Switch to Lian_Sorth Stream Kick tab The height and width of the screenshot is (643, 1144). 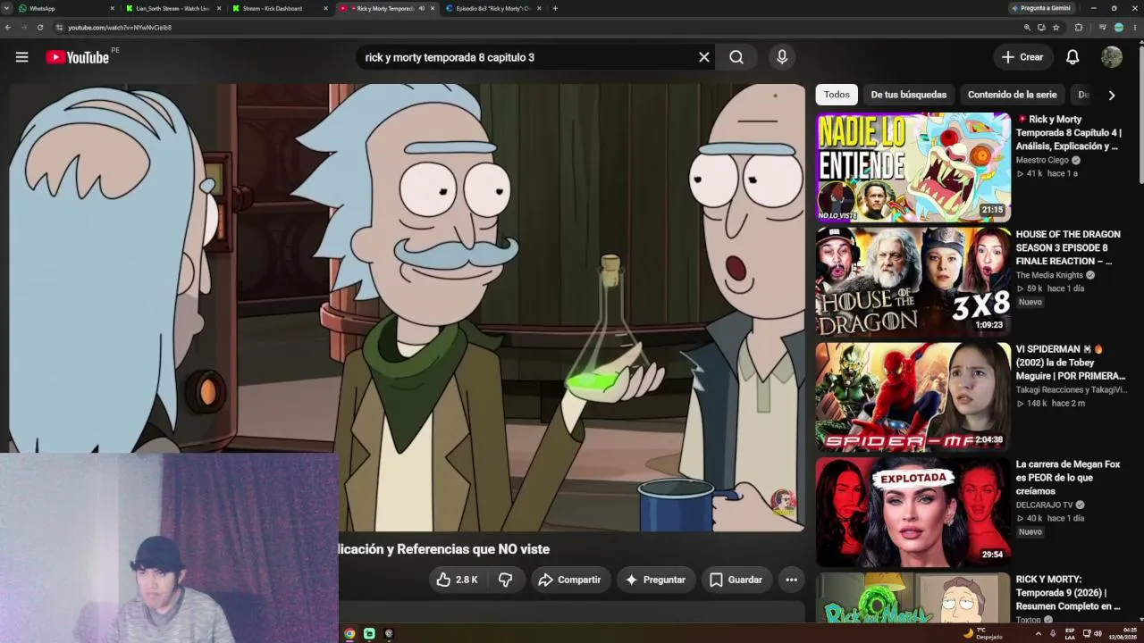coord(172,8)
